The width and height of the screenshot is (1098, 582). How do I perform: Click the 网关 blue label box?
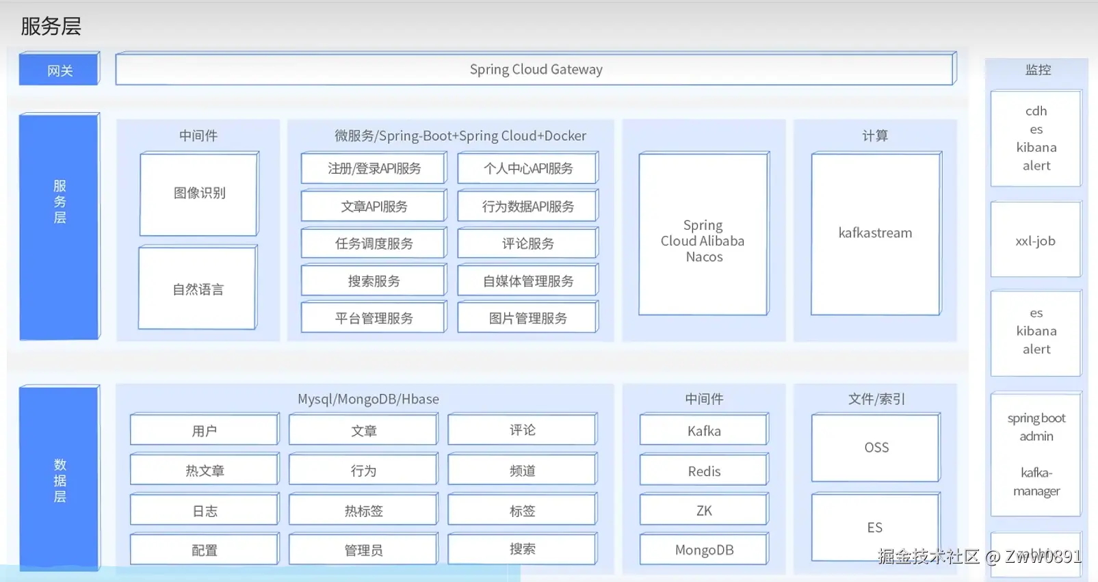(x=60, y=69)
